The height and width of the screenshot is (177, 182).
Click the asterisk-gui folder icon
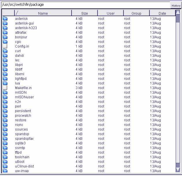5,23
